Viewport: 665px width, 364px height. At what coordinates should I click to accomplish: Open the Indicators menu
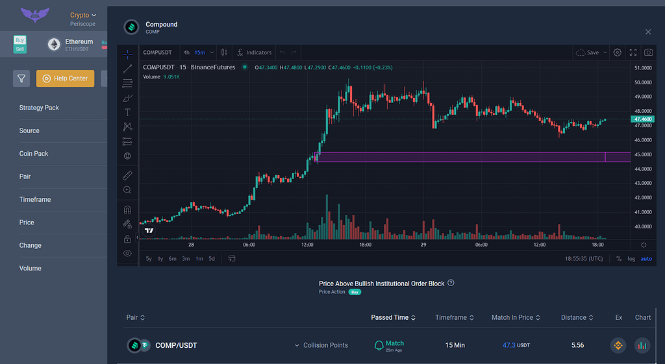pyautogui.click(x=254, y=53)
